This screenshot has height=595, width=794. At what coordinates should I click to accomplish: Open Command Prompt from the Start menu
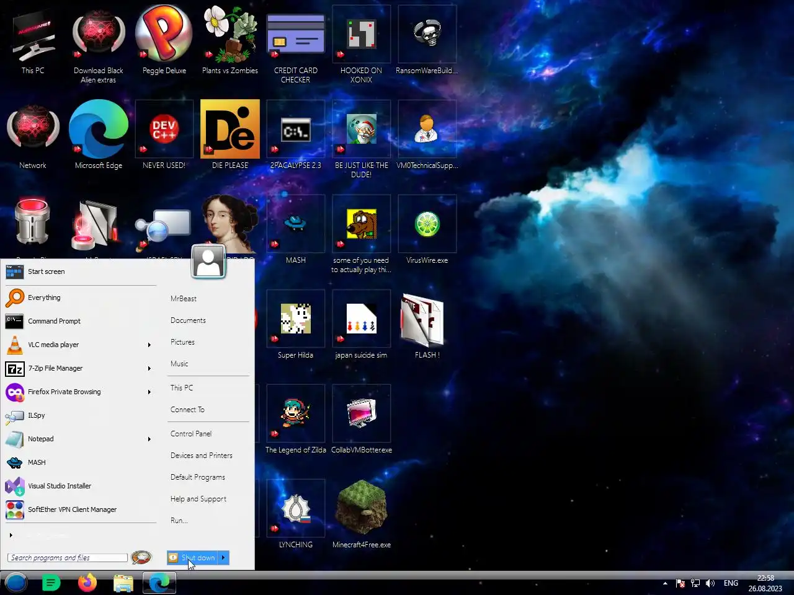click(81, 321)
